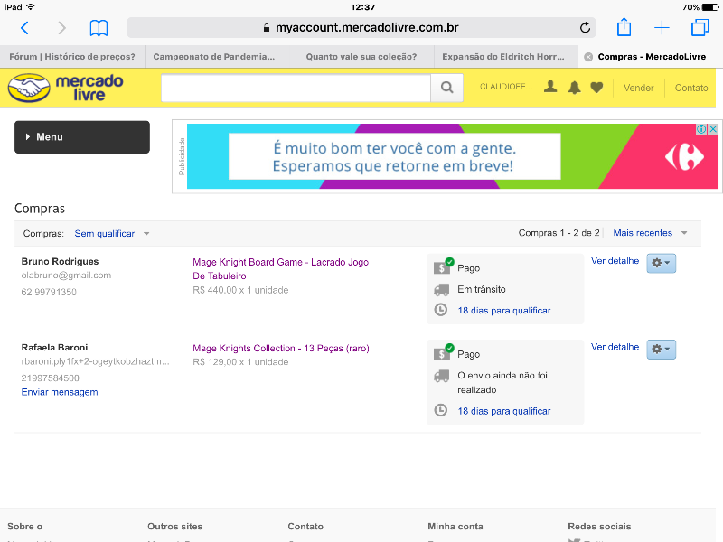Screen dimensions: 723x542
Task: Tap the Sobre o footer heading
Action: [25, 527]
